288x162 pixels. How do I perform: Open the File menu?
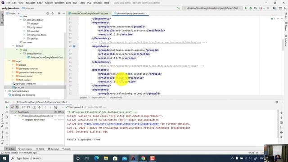pos(8,3)
